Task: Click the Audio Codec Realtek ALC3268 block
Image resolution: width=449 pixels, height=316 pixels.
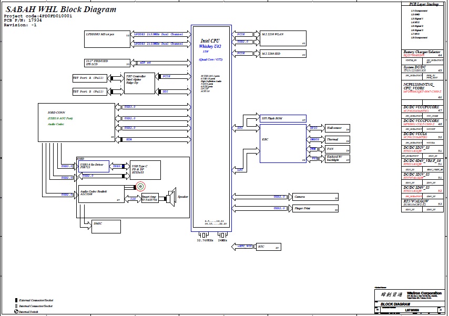Action: coord(101,193)
